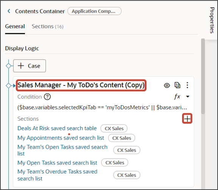Add a section with the plus icon
The height and width of the screenshot is (190, 218).
pyautogui.click(x=187, y=118)
